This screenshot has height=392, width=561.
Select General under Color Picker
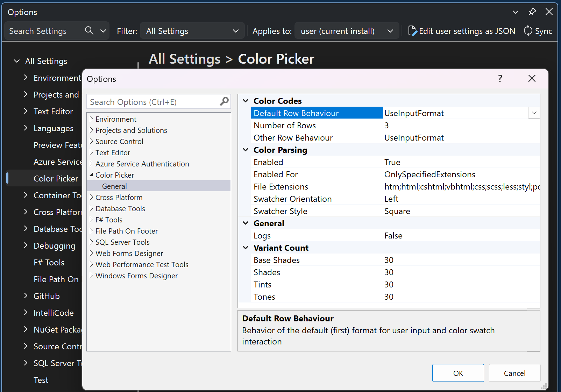[114, 186]
